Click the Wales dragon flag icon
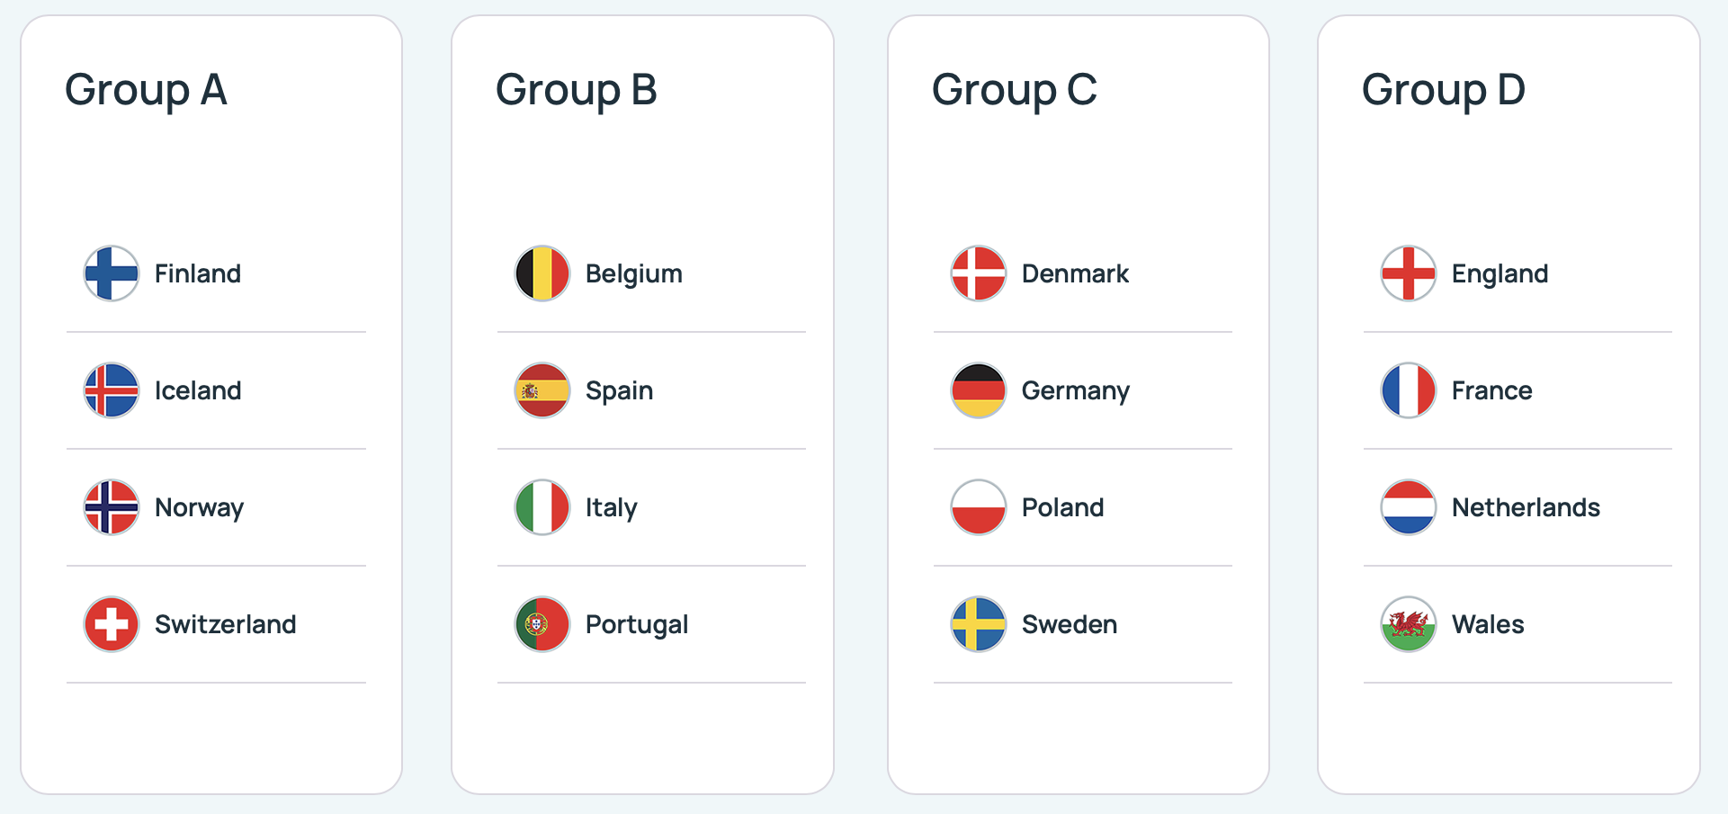This screenshot has width=1728, height=814. click(1409, 624)
